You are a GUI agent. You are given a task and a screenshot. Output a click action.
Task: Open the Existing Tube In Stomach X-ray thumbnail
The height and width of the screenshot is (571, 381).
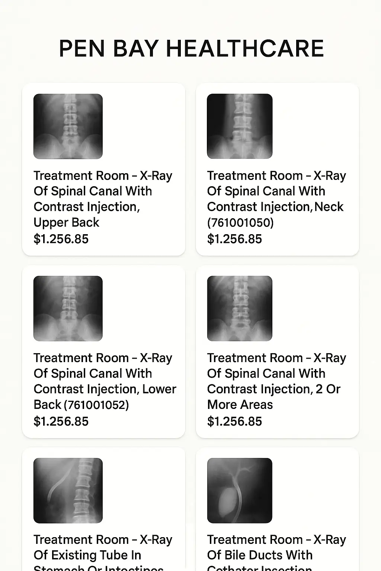coord(68,491)
